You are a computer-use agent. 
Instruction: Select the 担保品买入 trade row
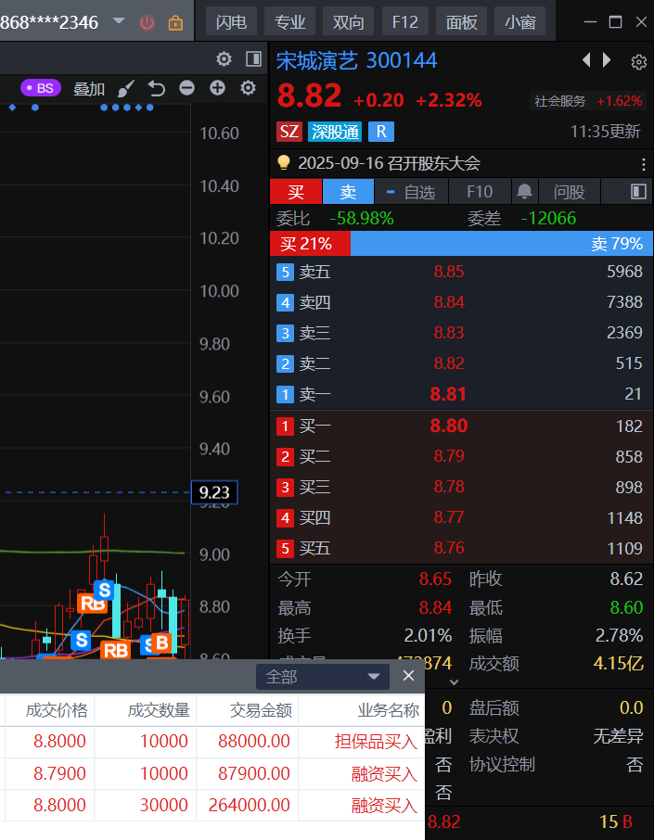[x=212, y=742]
